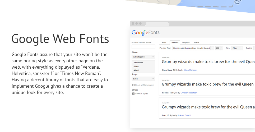
Task: Click Show all styles
Action: 141,94
